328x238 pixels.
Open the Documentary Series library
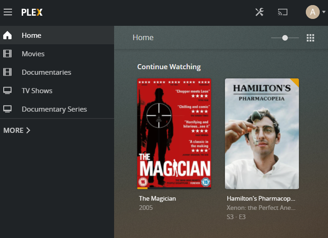pos(57,109)
